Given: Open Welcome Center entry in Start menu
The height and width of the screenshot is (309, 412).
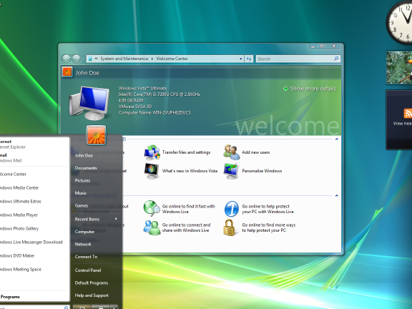Looking at the screenshot, I should 14,175.
